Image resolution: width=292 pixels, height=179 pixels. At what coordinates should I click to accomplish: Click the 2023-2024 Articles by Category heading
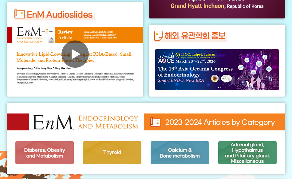[x=220, y=122]
